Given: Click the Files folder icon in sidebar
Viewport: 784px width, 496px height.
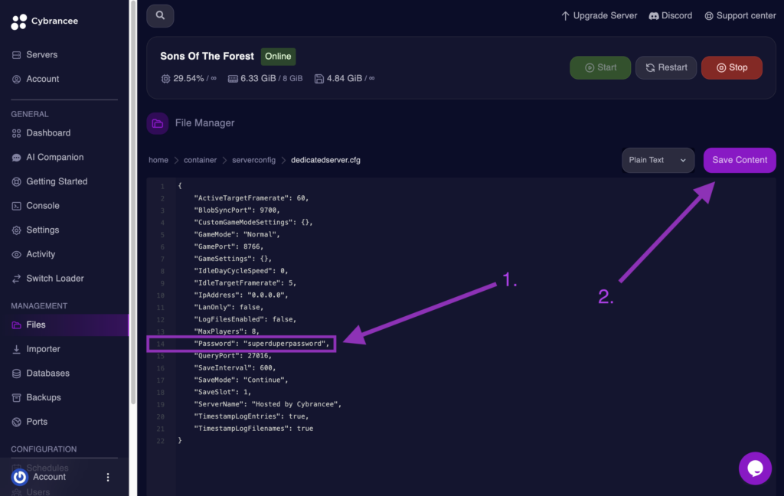Looking at the screenshot, I should click(x=17, y=325).
